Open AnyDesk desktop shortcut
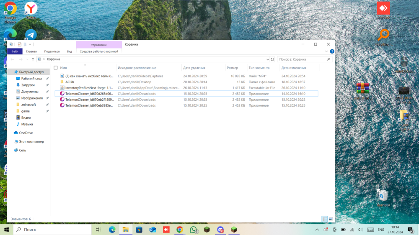 pyautogui.click(x=383, y=10)
